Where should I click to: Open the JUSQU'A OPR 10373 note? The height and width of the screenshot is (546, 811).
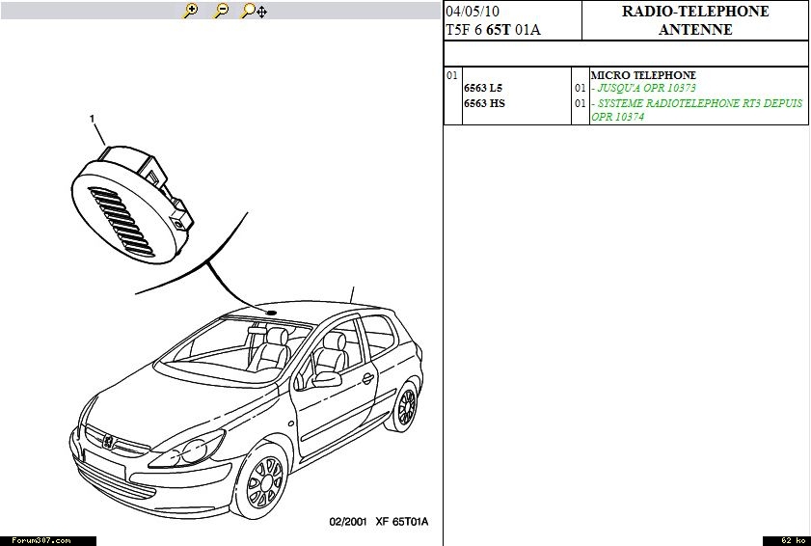(643, 89)
